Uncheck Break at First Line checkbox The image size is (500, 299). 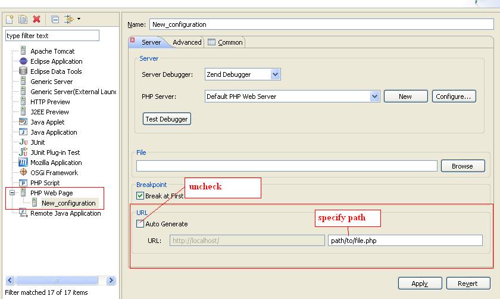tap(140, 195)
